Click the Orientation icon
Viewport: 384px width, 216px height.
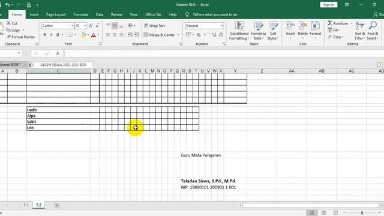(x=131, y=25)
